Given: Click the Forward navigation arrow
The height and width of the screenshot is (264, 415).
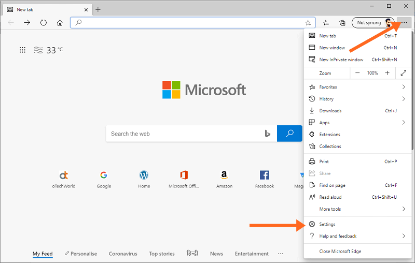Looking at the screenshot, I should (27, 23).
